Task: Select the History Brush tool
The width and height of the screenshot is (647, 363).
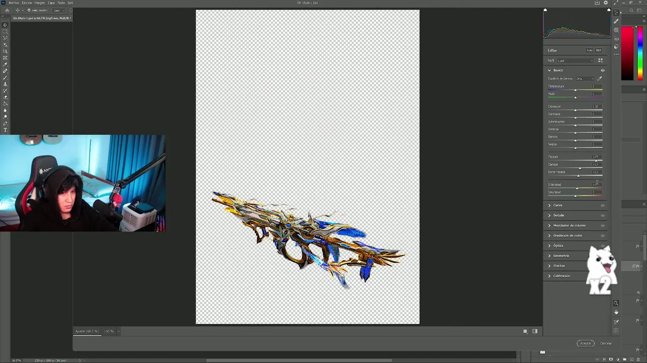Action: click(x=6, y=91)
